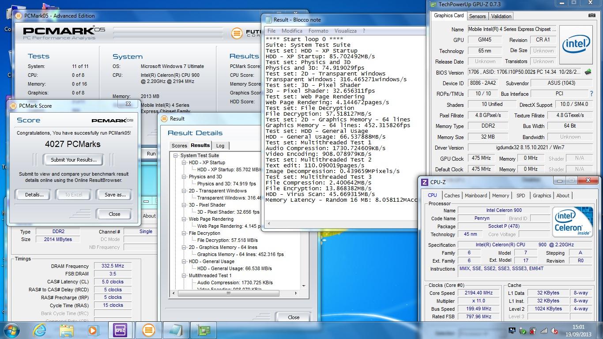Click the BIOS save chip icon in GPU-Z
Viewport: 603px width, 339px height.
click(x=588, y=72)
